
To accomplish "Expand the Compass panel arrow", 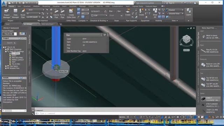I will [x=87, y=21].
